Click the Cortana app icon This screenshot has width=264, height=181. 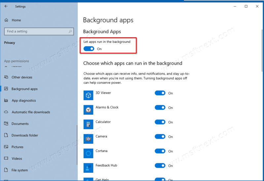88,153
